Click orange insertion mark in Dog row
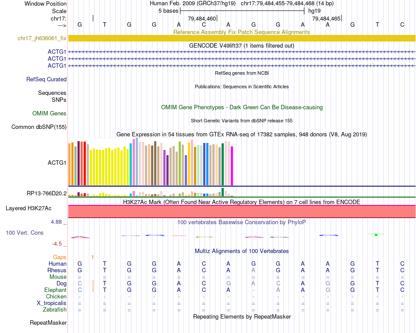 pos(93,283)
